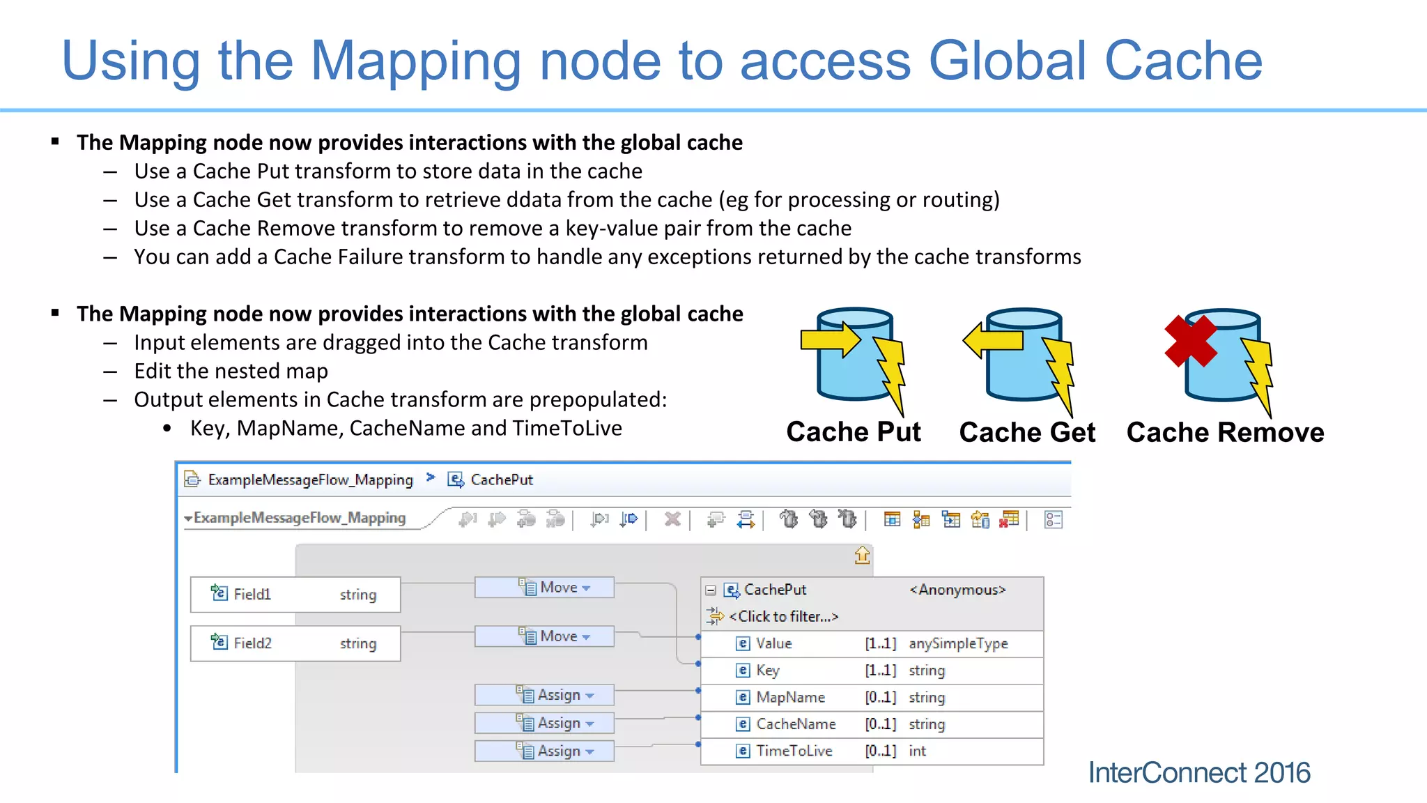
Task: Click the Value element icon in CachePut
Action: [x=743, y=643]
